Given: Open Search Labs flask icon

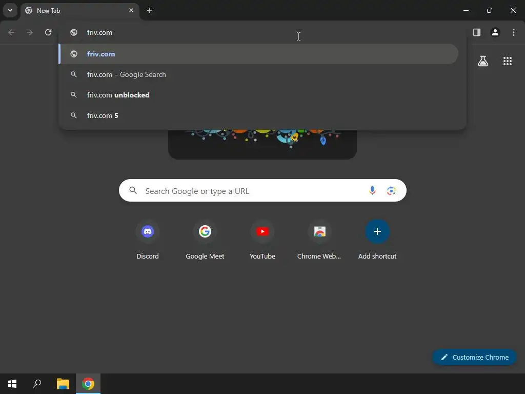Looking at the screenshot, I should pyautogui.click(x=483, y=61).
